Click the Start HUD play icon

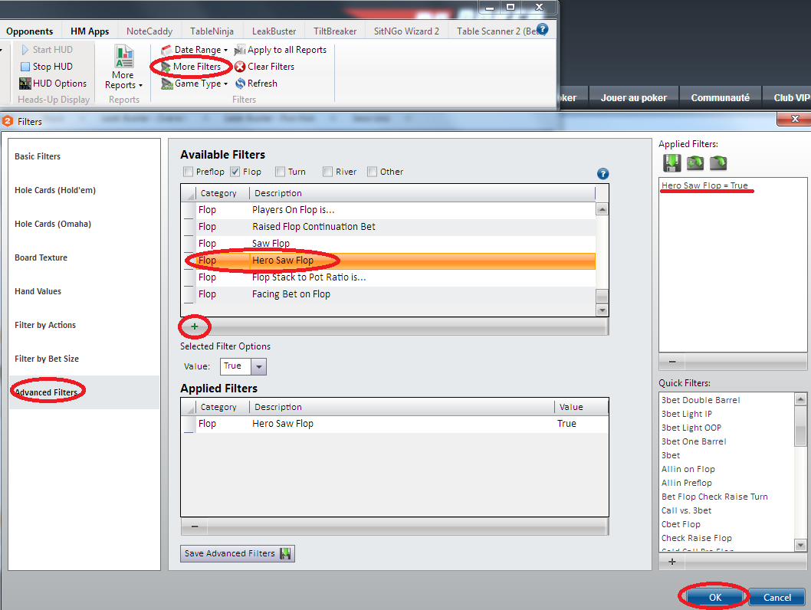pos(25,50)
